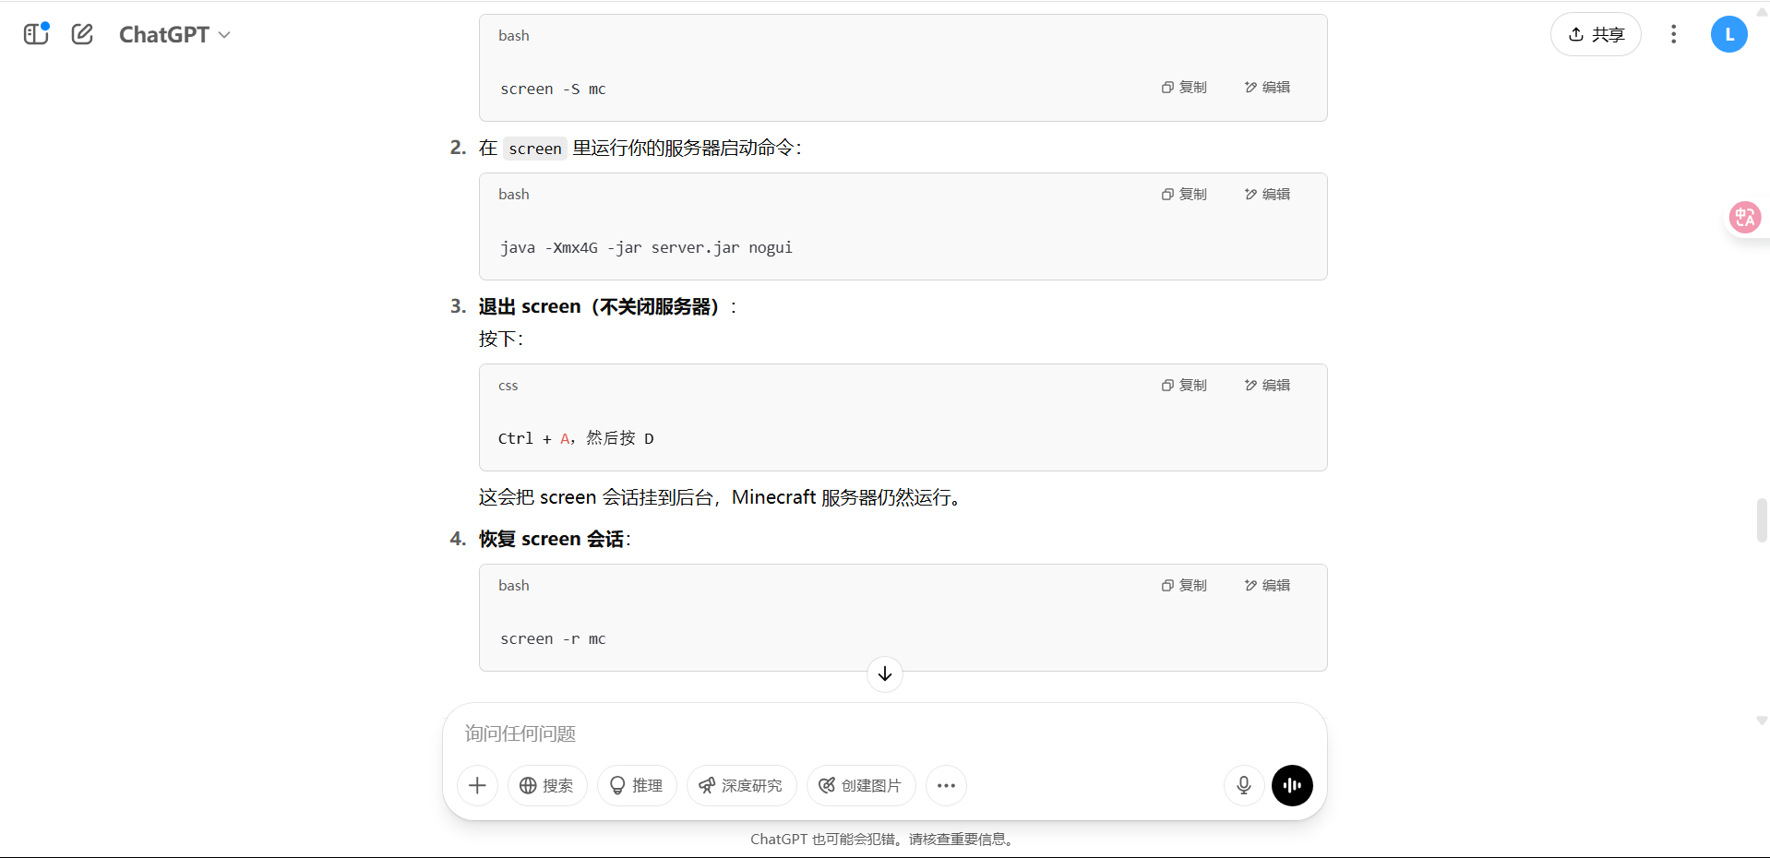1770x858 pixels.
Task: Click the disclaimer ChatGPT 也可能会犯错
Action: (x=884, y=839)
